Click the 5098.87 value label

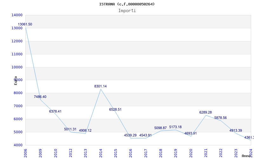click(x=160, y=128)
